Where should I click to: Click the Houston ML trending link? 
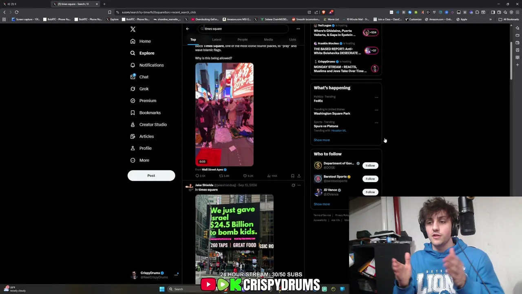click(338, 131)
